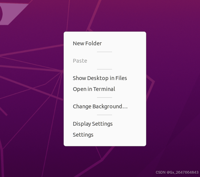Select the greyed-out Paste menu entry
Screen dimensions: 200x177
(105, 61)
